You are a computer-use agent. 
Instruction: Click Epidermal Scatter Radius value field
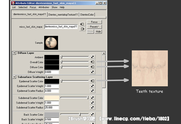coord(52,91)
